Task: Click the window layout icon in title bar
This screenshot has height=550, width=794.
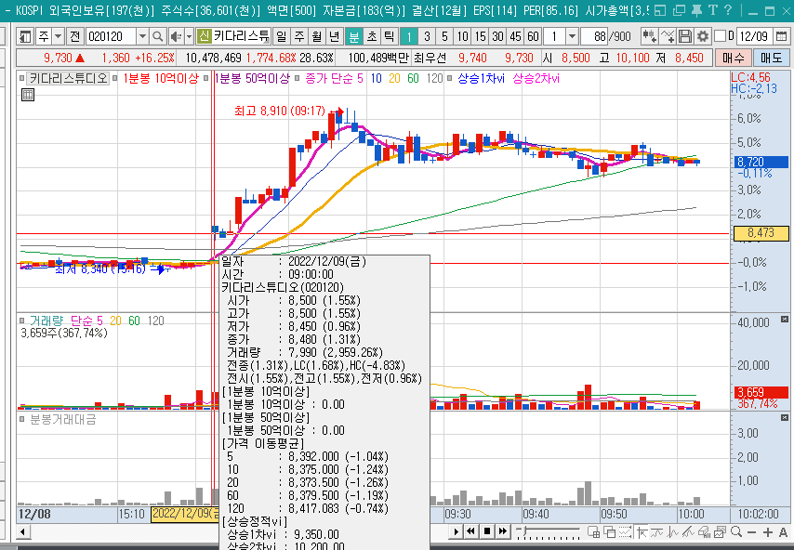Action: pos(660,10)
